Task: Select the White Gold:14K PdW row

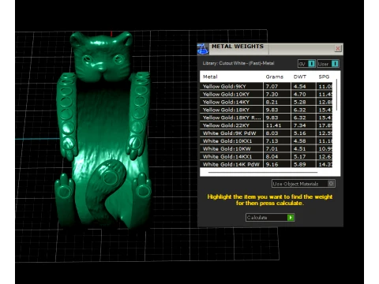Action: pyautogui.click(x=266, y=164)
